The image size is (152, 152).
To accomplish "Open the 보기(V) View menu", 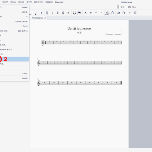I will point(5,2).
